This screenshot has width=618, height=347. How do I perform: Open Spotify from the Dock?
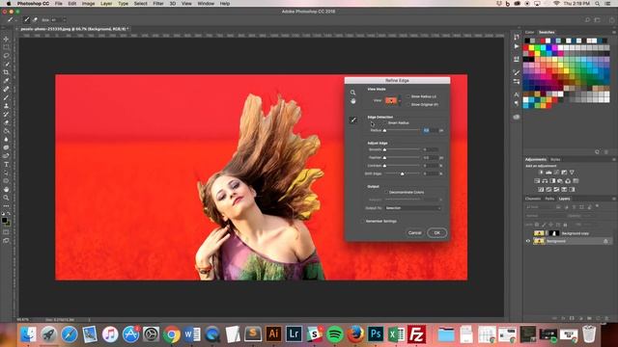(335, 334)
